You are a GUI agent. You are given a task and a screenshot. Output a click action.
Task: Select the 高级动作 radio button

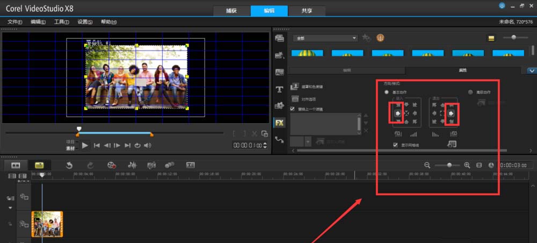click(x=471, y=92)
